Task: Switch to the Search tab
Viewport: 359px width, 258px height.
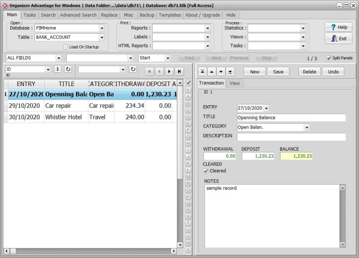Action: pos(48,15)
